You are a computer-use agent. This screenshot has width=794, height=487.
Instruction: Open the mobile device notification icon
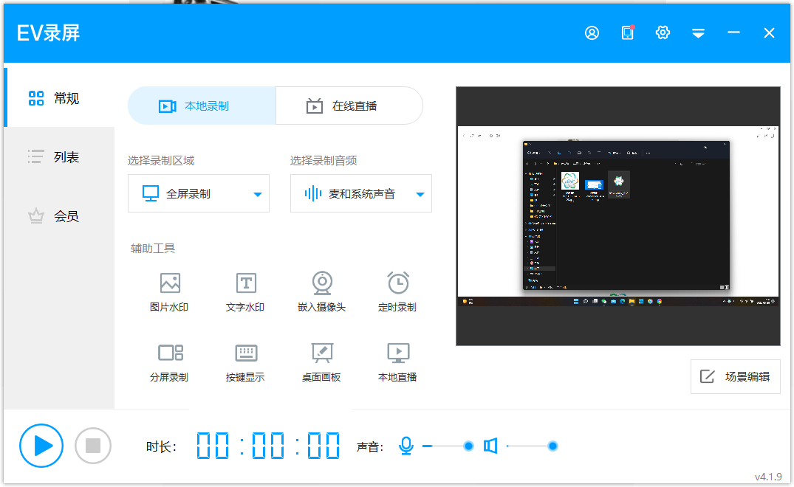pos(628,33)
